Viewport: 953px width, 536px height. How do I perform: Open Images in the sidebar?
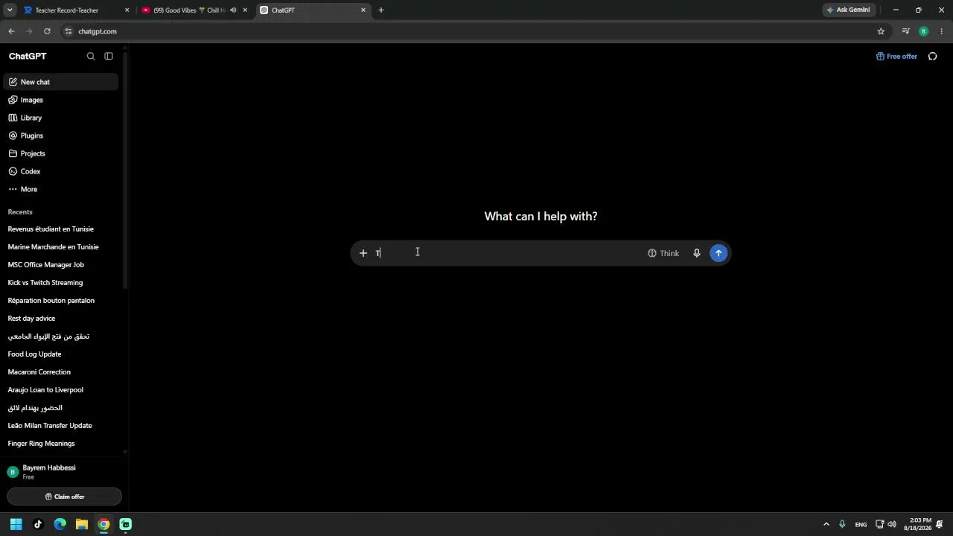pyautogui.click(x=60, y=100)
